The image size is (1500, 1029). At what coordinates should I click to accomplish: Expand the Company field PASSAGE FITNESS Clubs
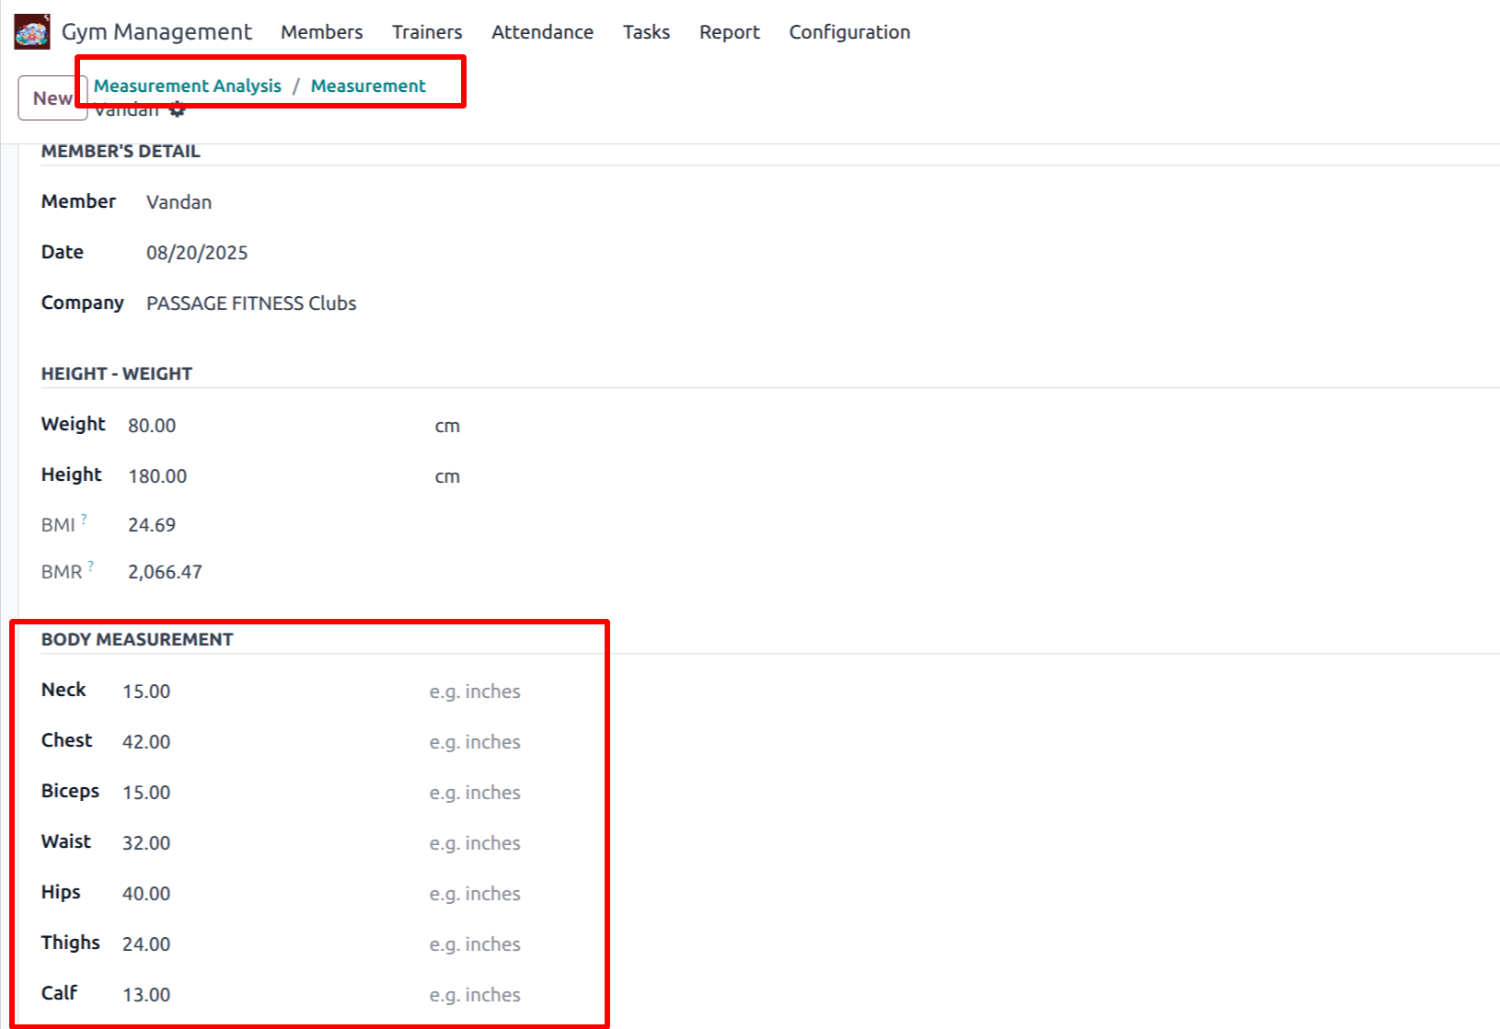251,303
